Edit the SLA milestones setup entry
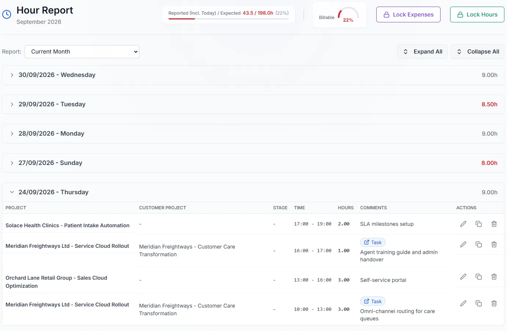507x331 pixels. (463, 224)
